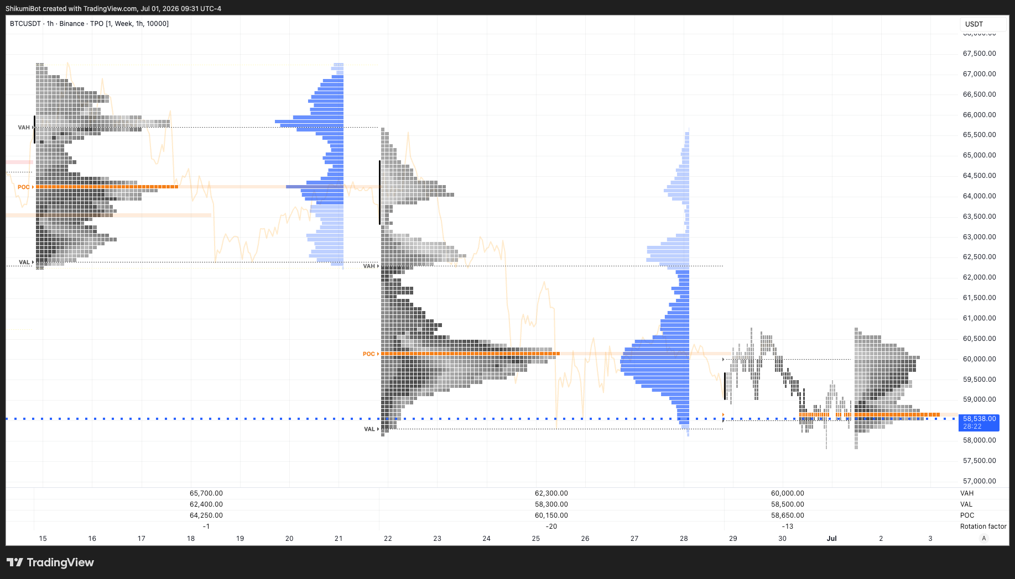Click the table value 64,250.00
Image resolution: width=1015 pixels, height=579 pixels.
pos(206,515)
